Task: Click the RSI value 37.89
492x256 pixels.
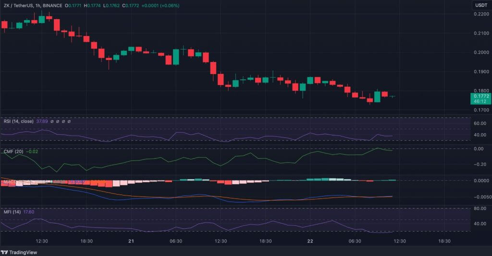Action: pyautogui.click(x=42, y=121)
